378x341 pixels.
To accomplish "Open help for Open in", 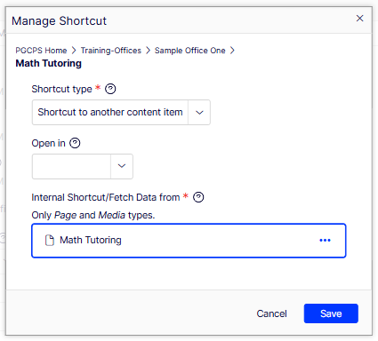I will 75,143.
